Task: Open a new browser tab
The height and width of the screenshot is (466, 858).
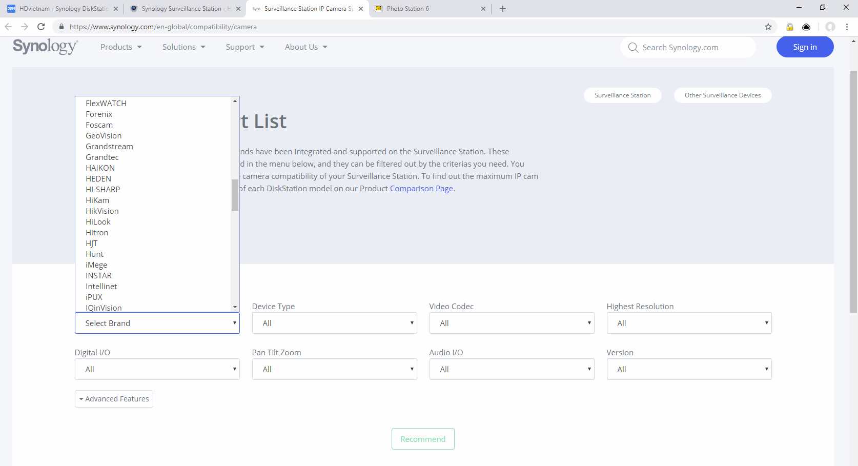Action: click(x=503, y=9)
